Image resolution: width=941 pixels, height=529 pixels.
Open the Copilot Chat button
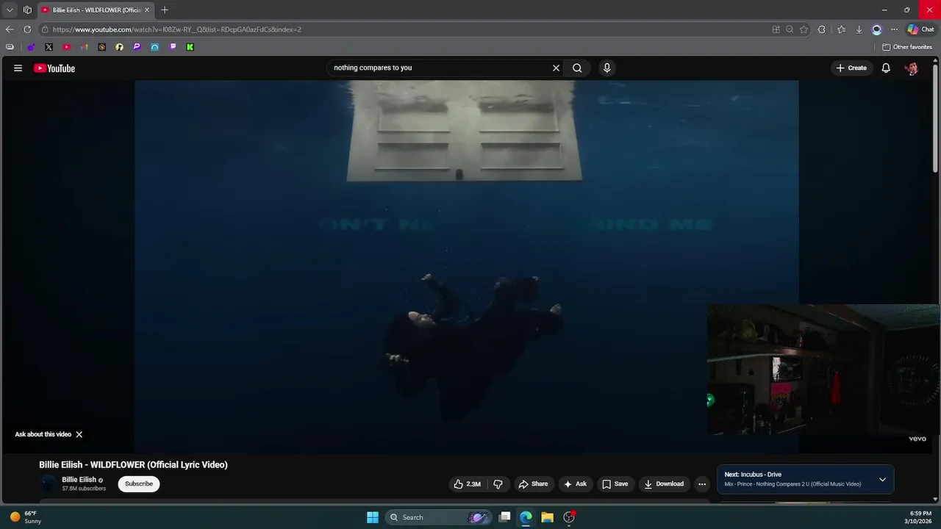pos(920,29)
